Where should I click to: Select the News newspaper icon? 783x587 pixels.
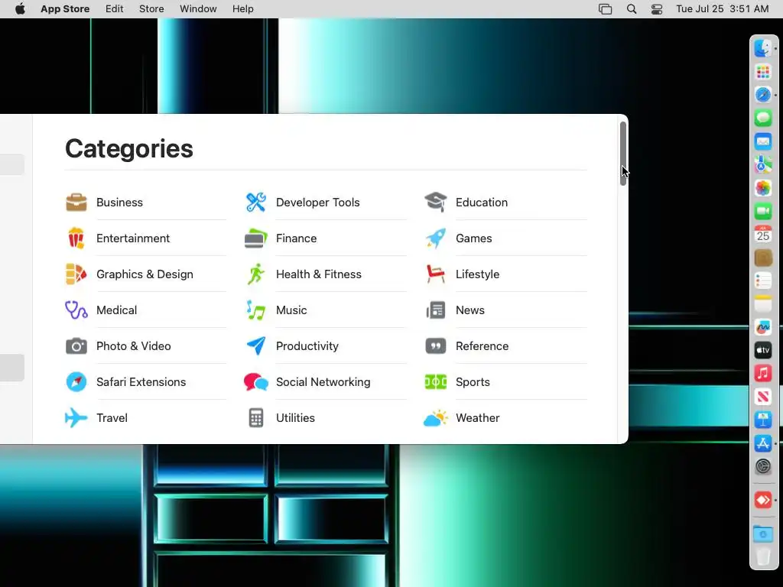435,310
